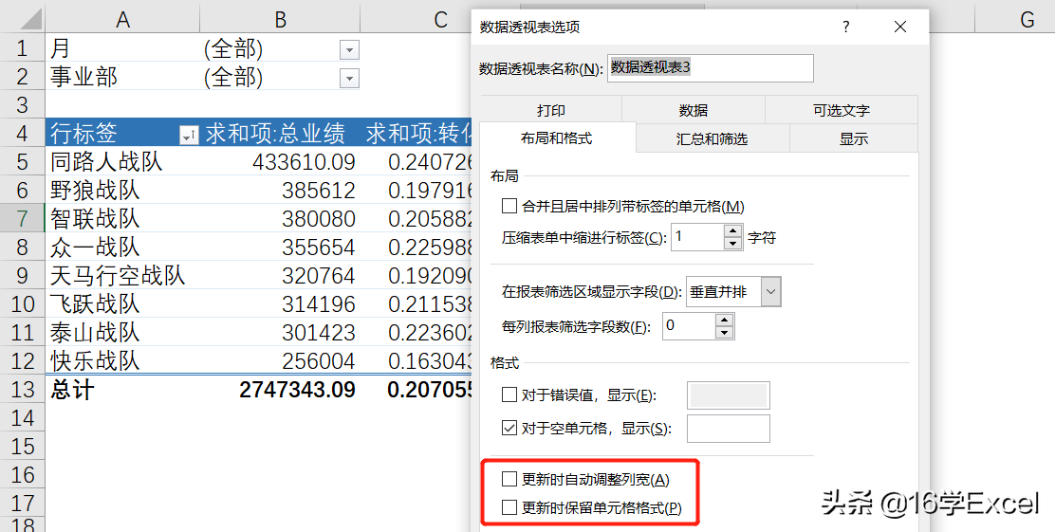The image size is (1055, 532).
Task: Select row 16 header
Action: point(22,474)
